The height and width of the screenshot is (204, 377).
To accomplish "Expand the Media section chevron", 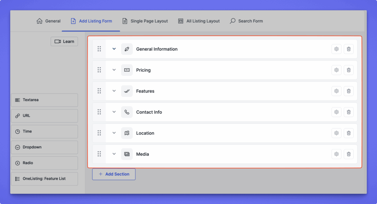I will 114,154.
